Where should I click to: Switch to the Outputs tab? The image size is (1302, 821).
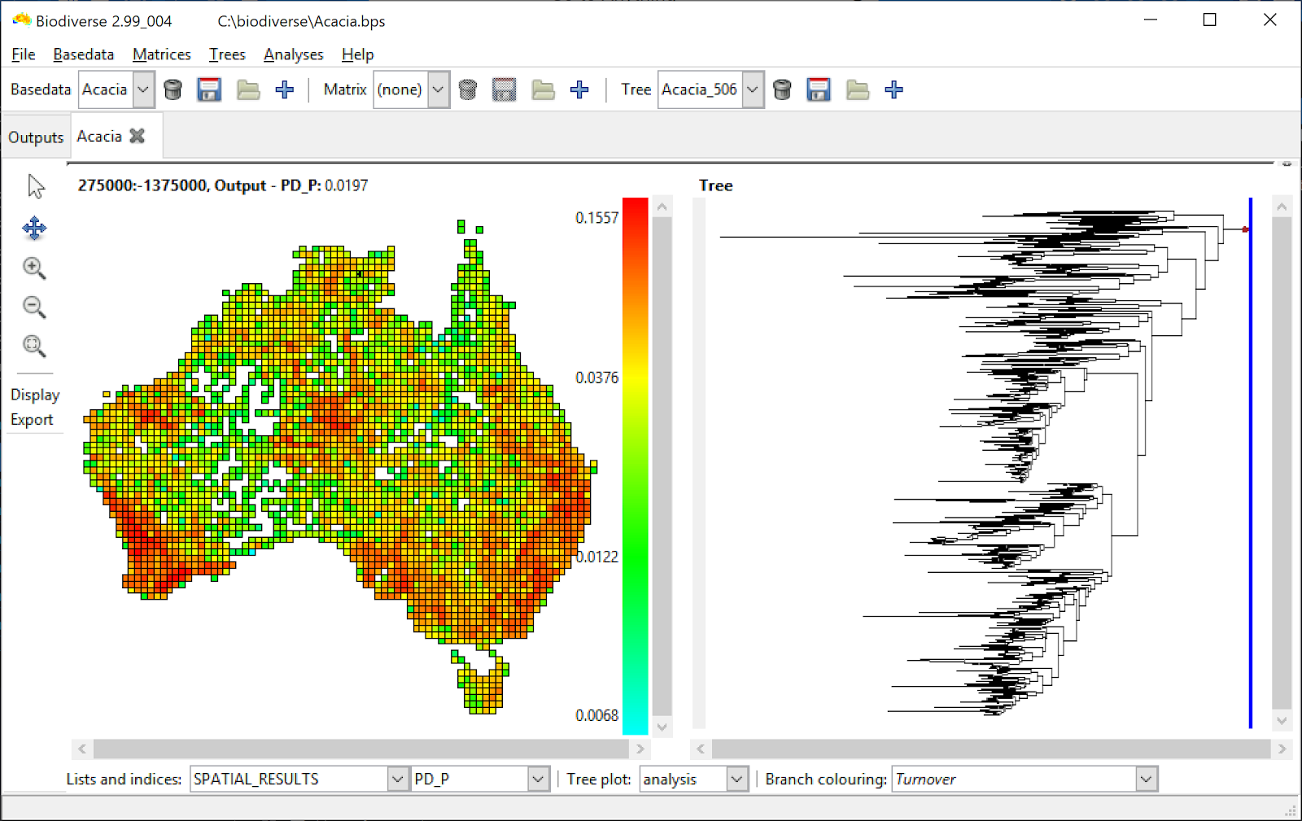coord(35,136)
